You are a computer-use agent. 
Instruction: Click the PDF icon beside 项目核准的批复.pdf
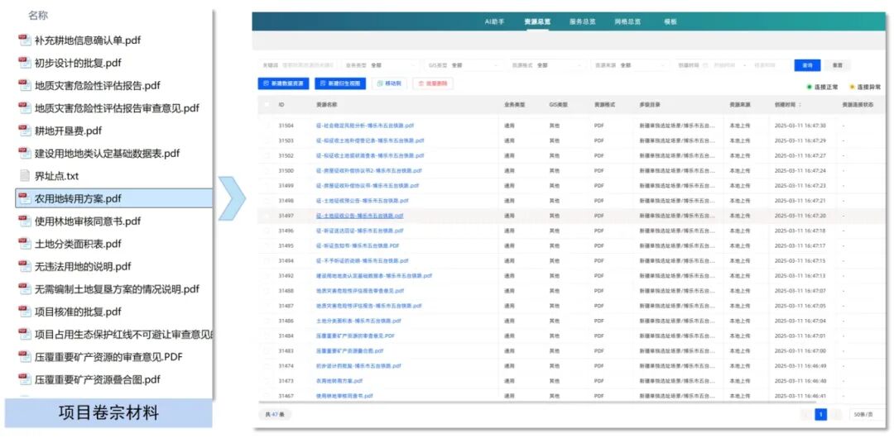point(24,312)
